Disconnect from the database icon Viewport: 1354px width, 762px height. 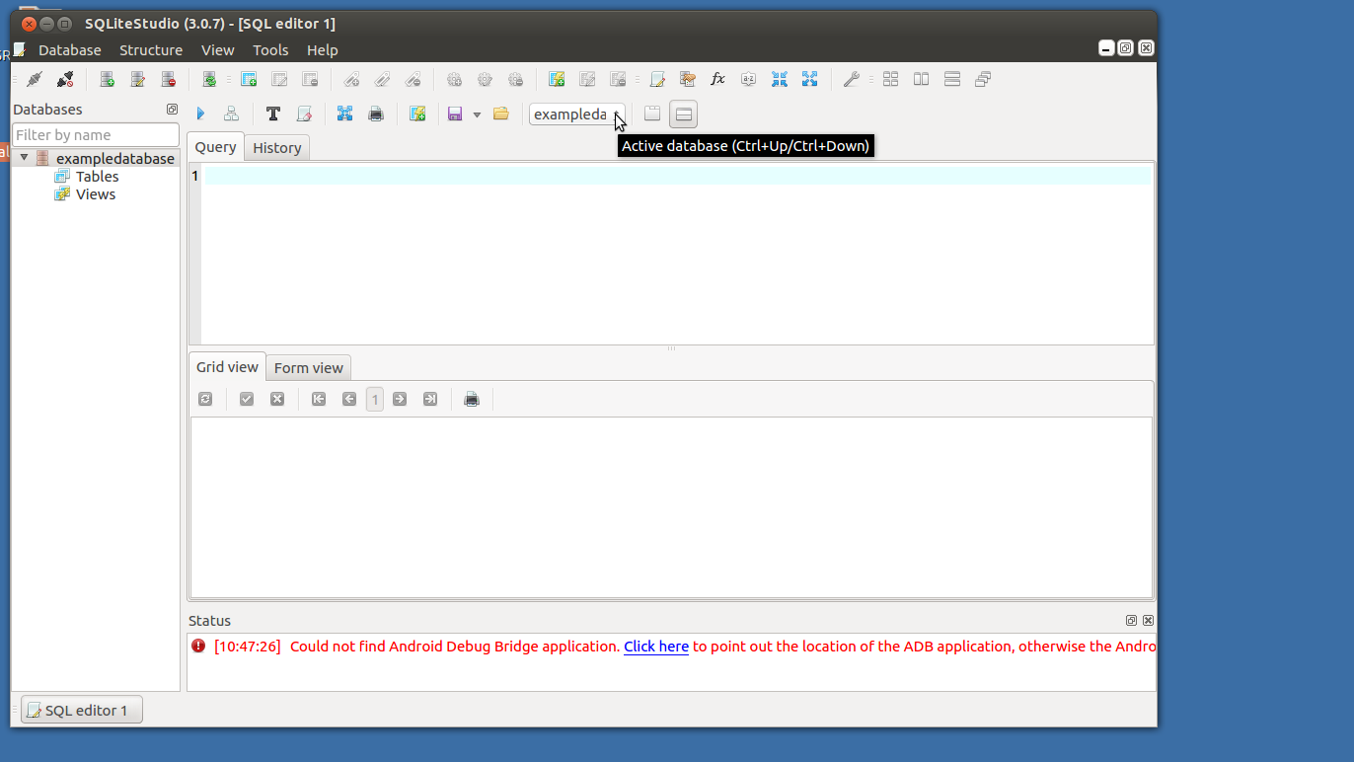point(65,79)
